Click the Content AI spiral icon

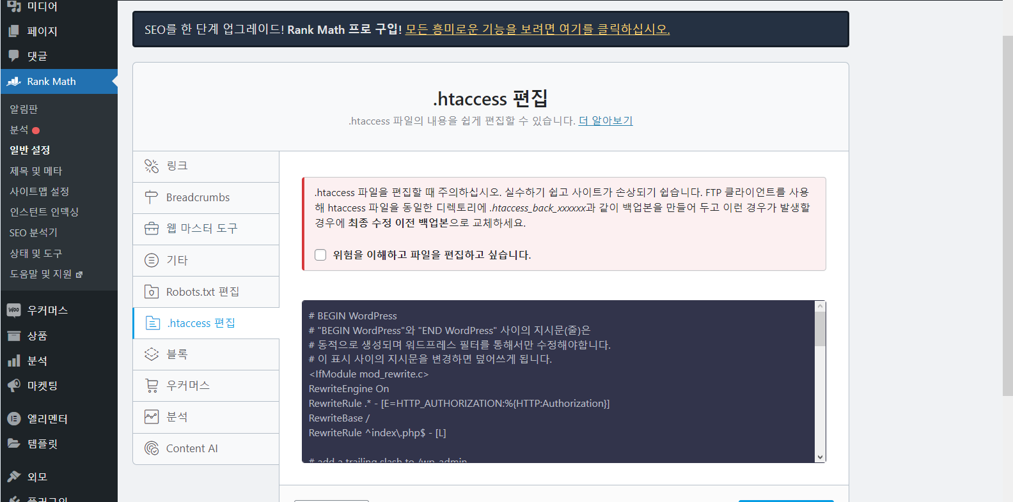point(152,448)
